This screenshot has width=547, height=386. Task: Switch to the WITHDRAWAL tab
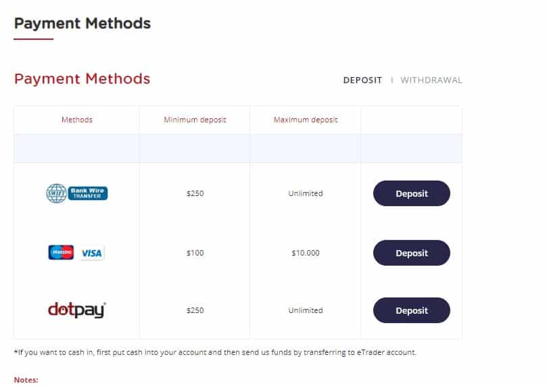431,80
